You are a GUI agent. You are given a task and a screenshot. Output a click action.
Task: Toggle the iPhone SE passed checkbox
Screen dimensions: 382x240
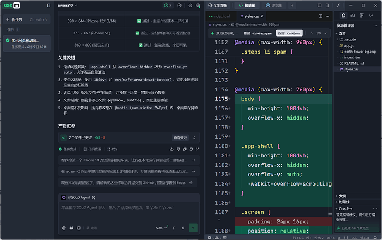pos(137,33)
